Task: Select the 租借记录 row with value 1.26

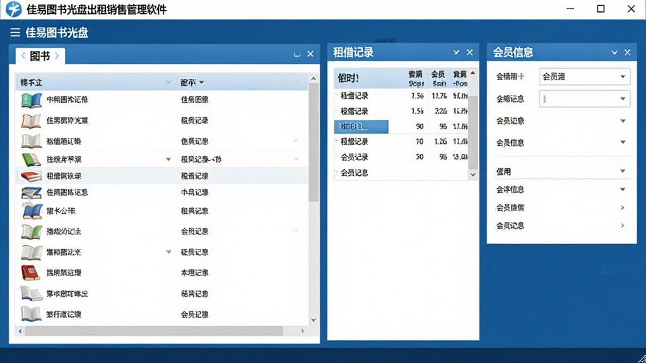Action: click(401, 142)
